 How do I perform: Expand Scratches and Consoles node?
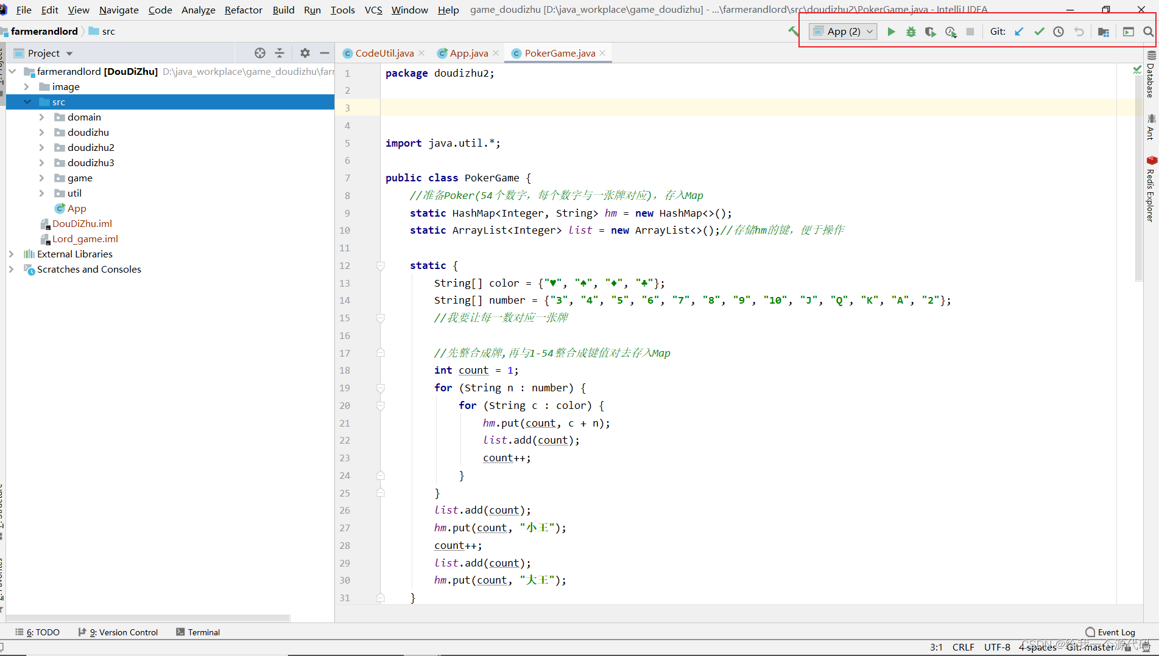coord(12,269)
